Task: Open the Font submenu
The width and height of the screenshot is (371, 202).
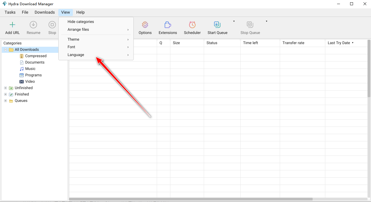Action: click(x=96, y=47)
